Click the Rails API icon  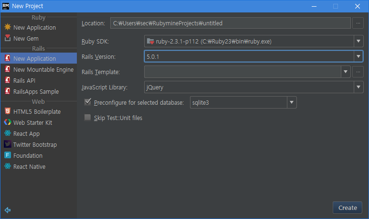pyautogui.click(x=8, y=80)
